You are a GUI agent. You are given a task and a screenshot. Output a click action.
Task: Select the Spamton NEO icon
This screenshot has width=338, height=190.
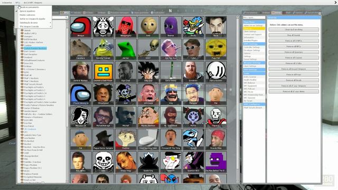[x=193, y=162]
